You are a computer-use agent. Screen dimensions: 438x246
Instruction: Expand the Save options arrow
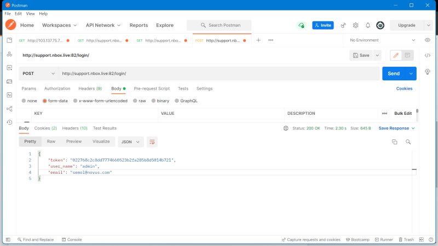pos(377,55)
